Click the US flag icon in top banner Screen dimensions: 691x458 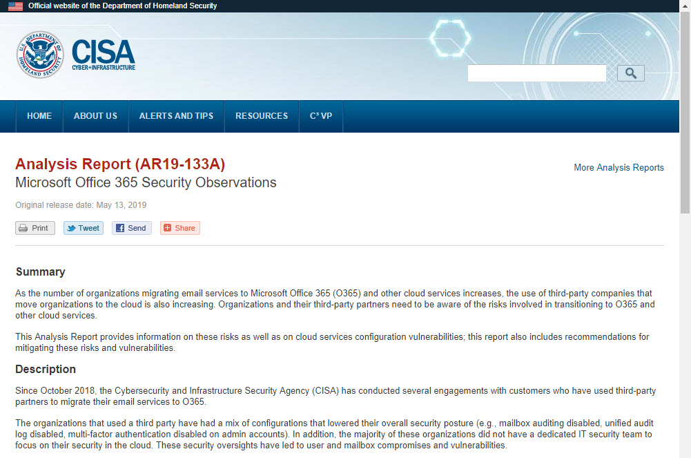pyautogui.click(x=15, y=6)
